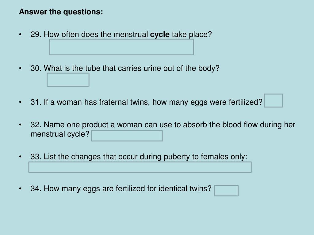
Task: Click the small answer box after question 31
Action: 273,101
